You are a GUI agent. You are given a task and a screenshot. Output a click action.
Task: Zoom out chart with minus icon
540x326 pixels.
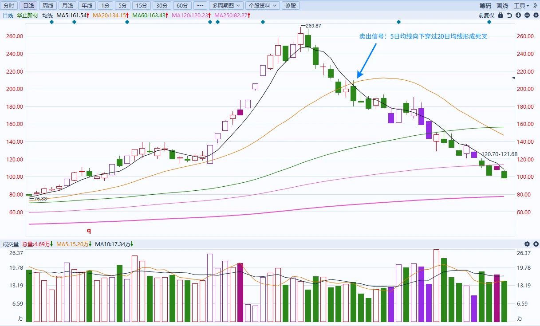[x=527, y=15]
